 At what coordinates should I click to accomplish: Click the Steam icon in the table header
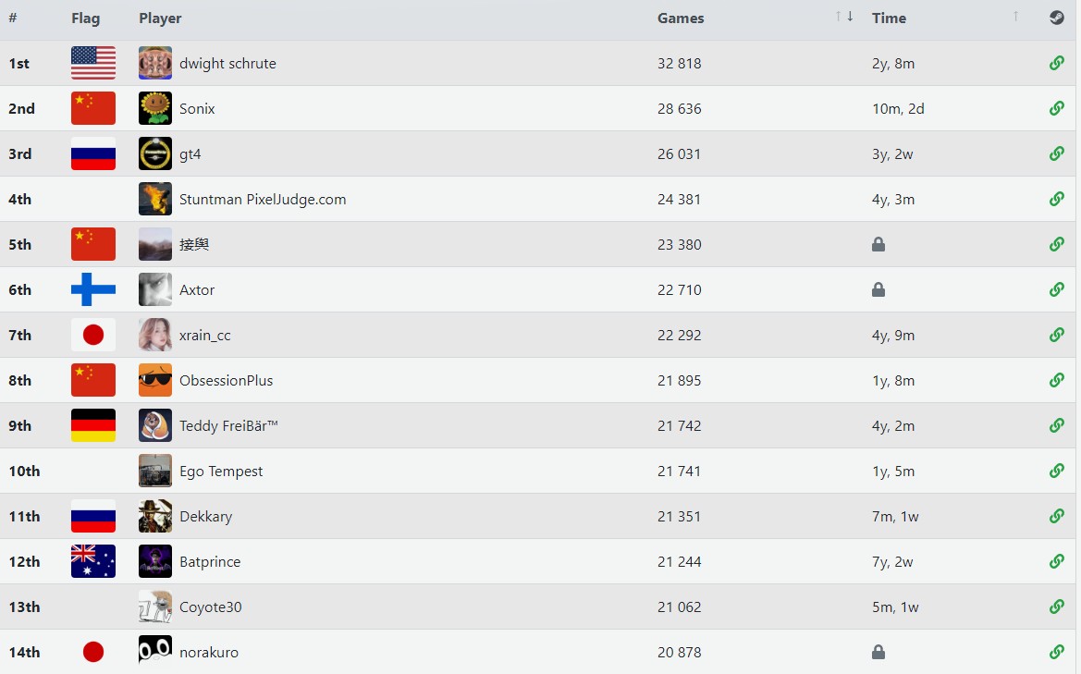1056,18
